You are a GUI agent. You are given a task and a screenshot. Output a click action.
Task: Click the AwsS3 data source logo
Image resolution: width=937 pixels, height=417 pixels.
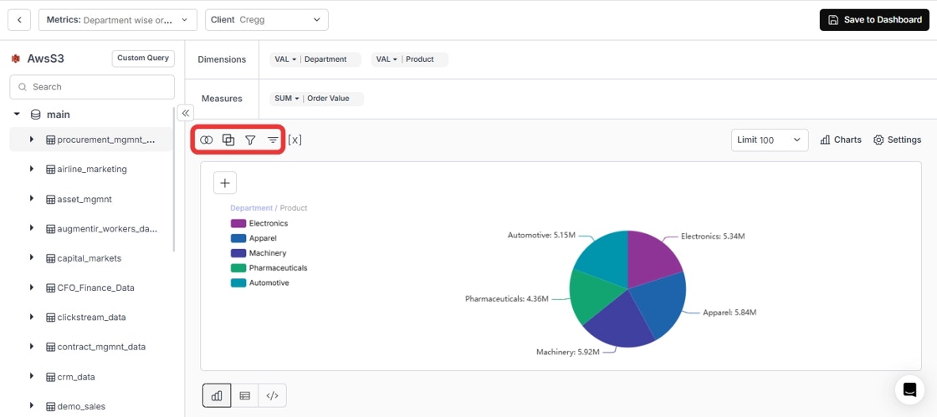point(16,58)
